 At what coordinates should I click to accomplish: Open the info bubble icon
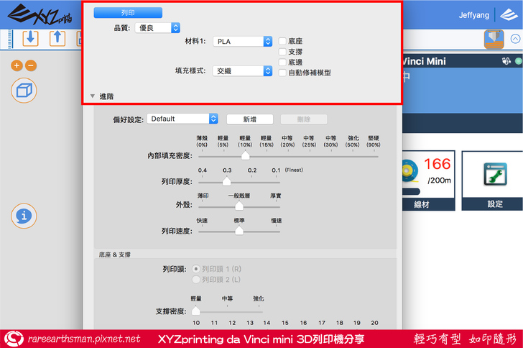(x=24, y=216)
